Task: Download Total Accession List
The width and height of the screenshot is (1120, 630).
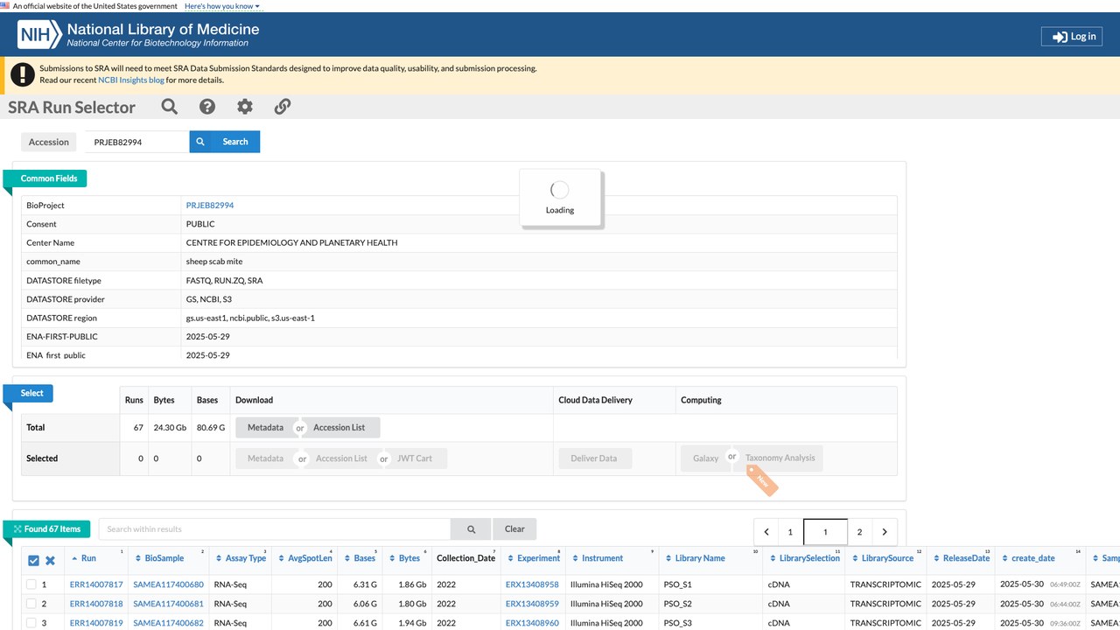Action: 339,428
